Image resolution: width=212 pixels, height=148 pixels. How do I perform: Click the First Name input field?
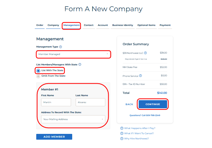(x=56, y=102)
